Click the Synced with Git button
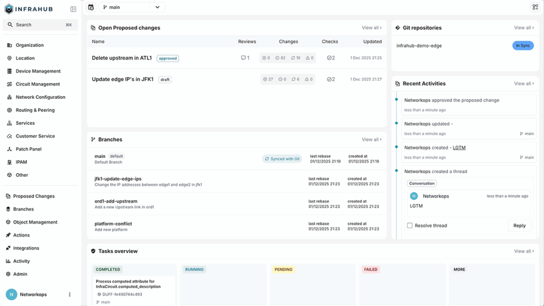This screenshot has height=306, width=544. [x=282, y=158]
